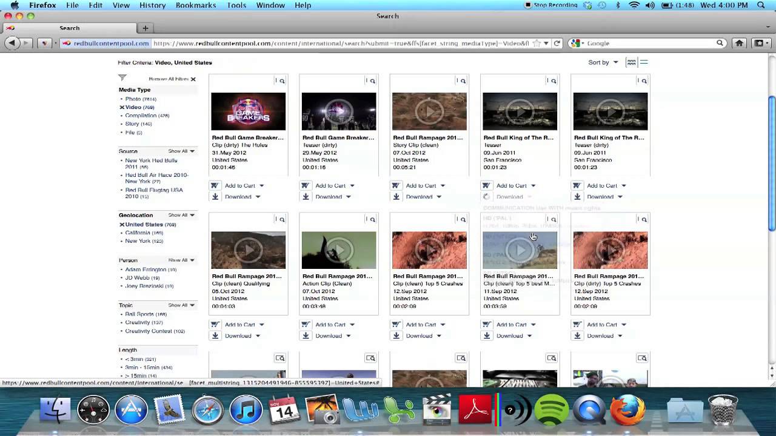Open the URL history dropdown arrow in the address bar
The height and width of the screenshot is (436, 776).
pyautogui.click(x=546, y=43)
